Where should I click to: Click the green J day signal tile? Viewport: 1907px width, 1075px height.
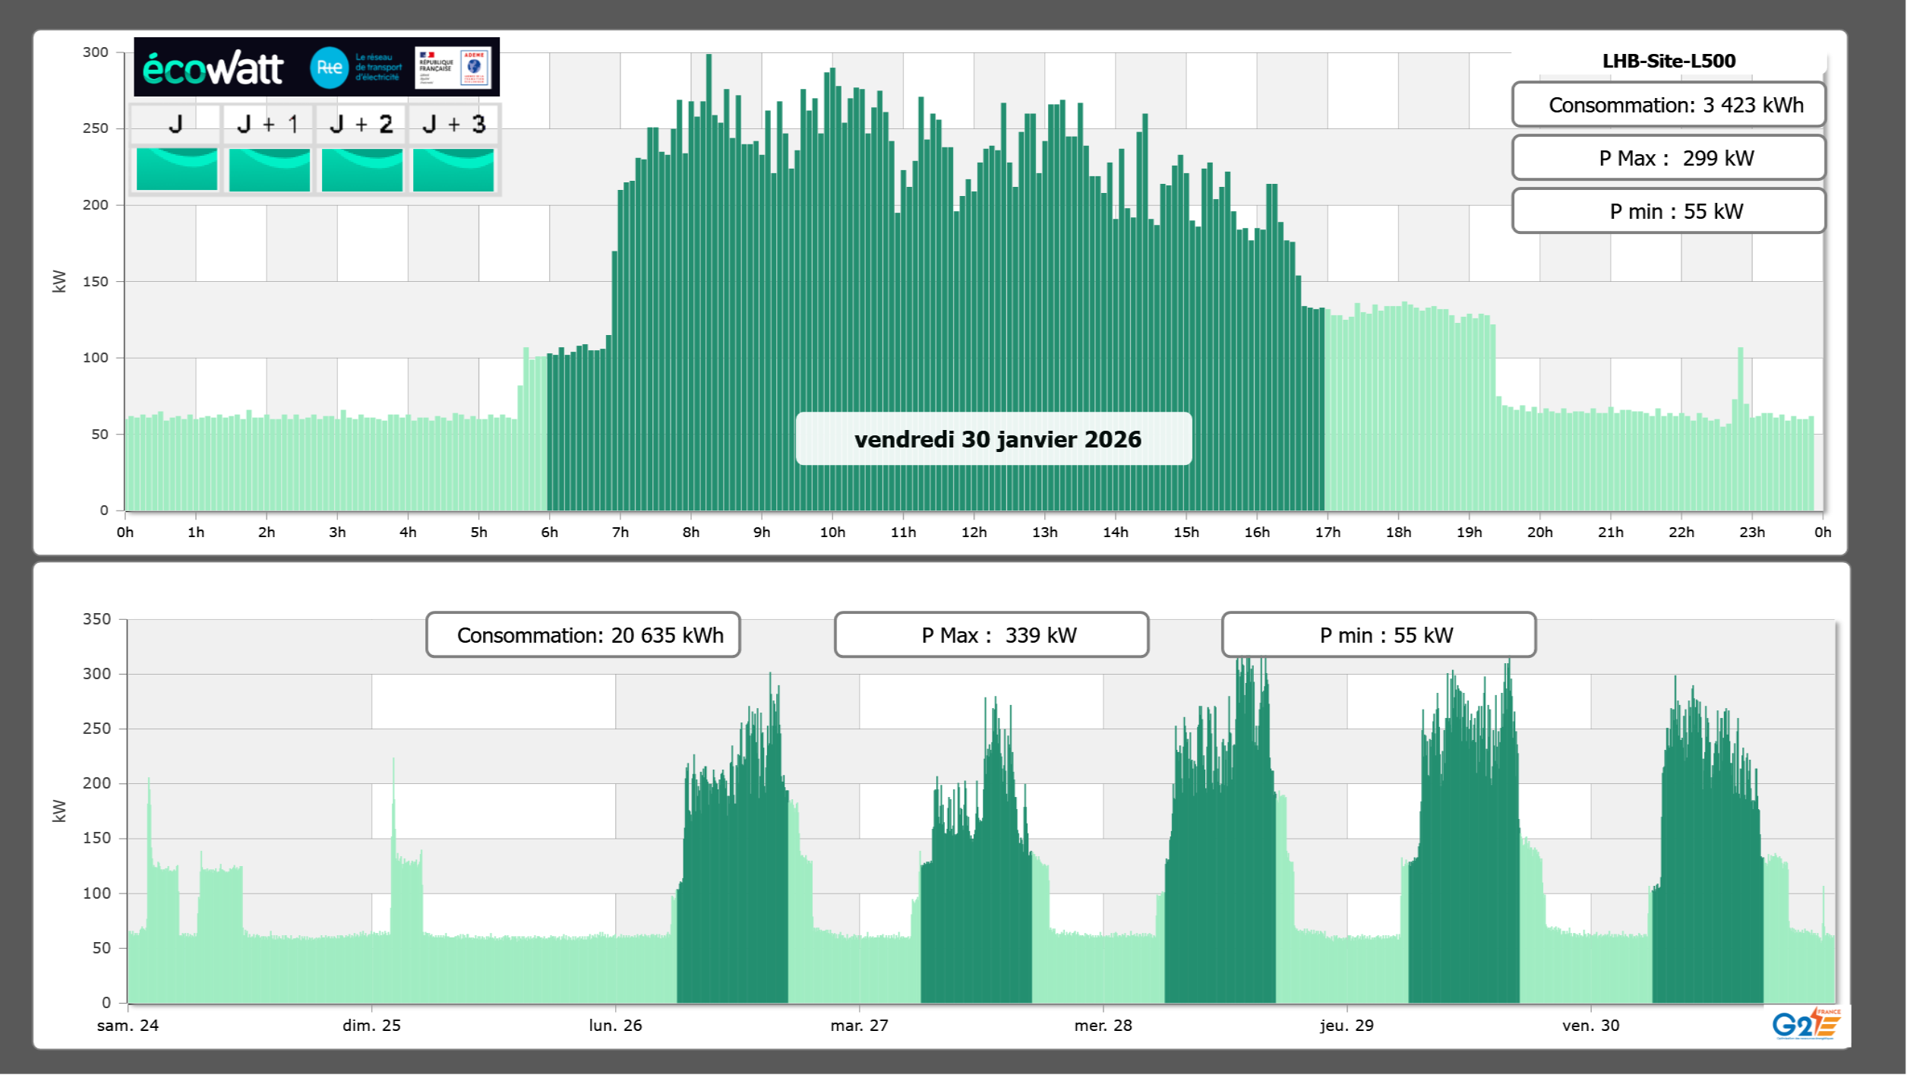pyautogui.click(x=176, y=169)
